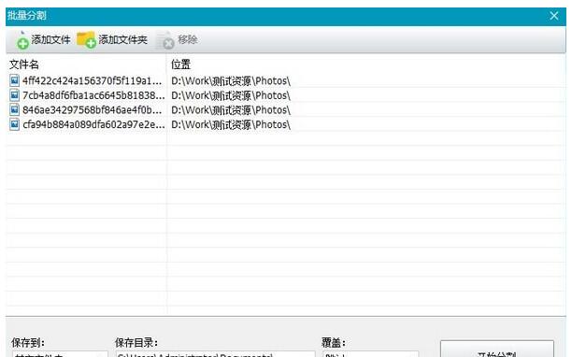The image size is (572, 357).
Task: Select image icon of file 7cb4a8df6fba1ac6645b81838
Action: click(14, 95)
